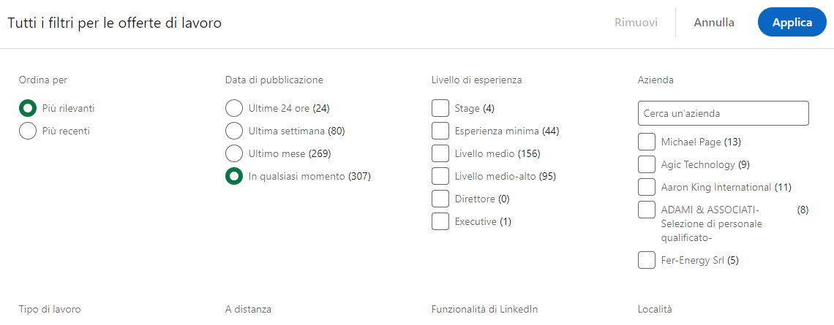Check Livello medio-alto experience filter
834x325 pixels.
440,176
